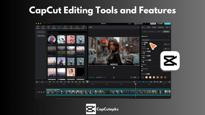
Task: Click the Join Pro button
Action: click(x=153, y=24)
